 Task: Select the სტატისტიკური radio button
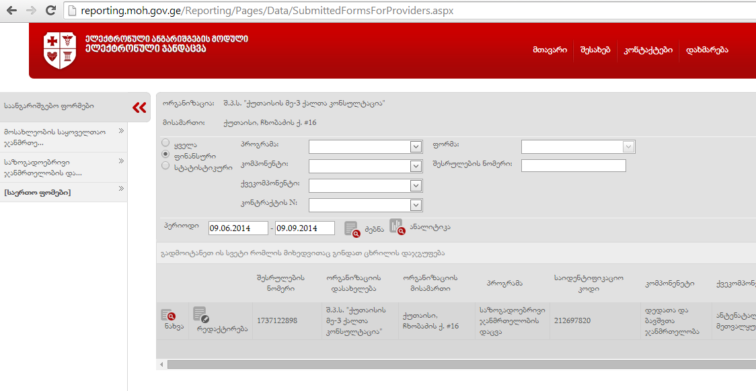165,166
